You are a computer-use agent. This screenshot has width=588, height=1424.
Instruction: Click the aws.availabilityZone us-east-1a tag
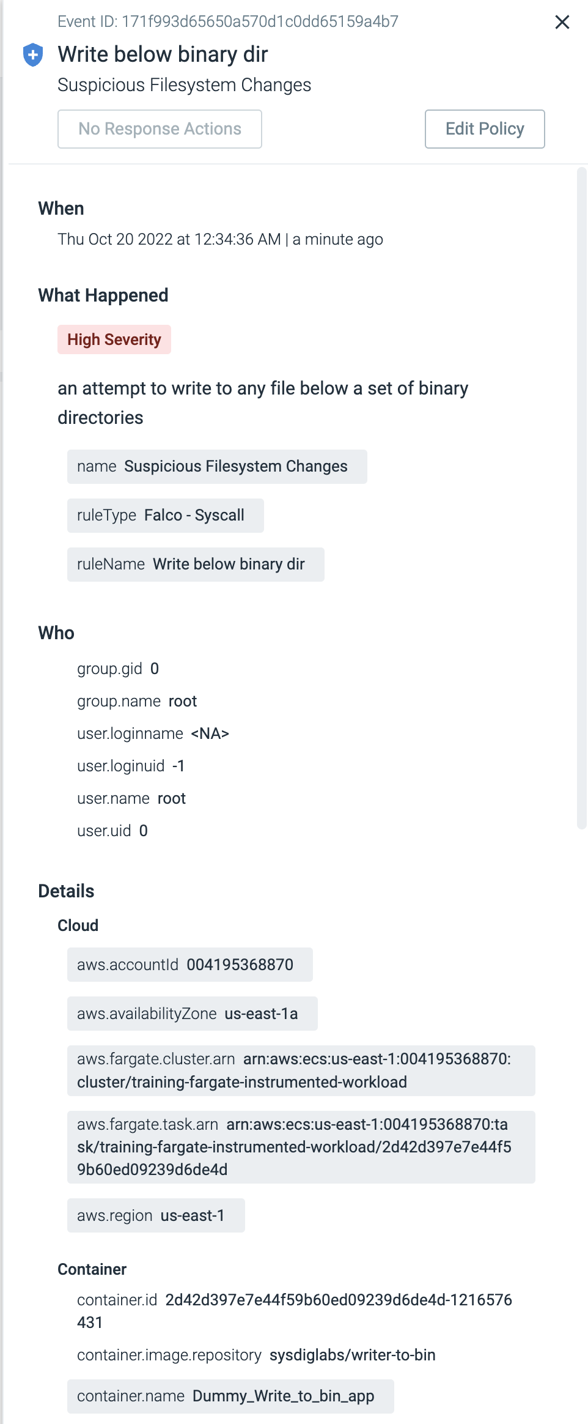[193, 1014]
